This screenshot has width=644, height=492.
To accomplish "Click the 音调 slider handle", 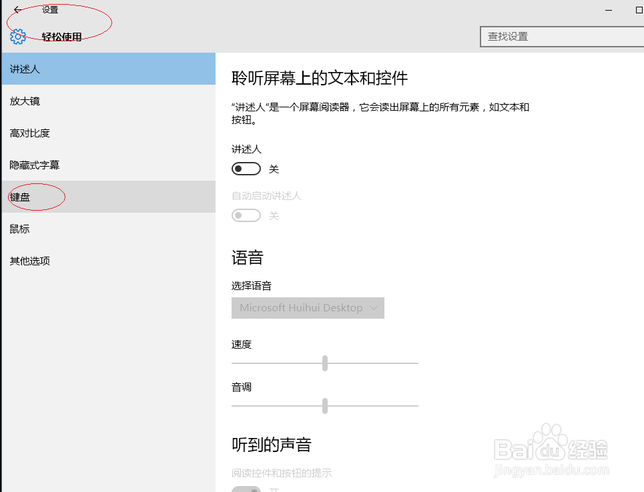I will tap(325, 406).
